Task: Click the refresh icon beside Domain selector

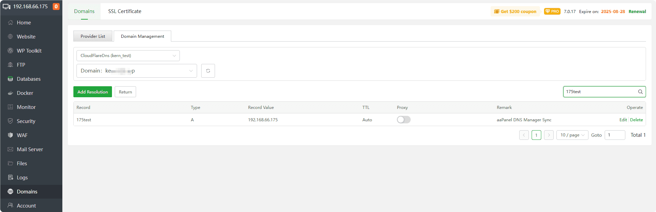Action: pos(208,71)
